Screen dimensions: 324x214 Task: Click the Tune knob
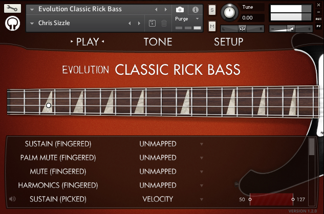[x=229, y=13]
